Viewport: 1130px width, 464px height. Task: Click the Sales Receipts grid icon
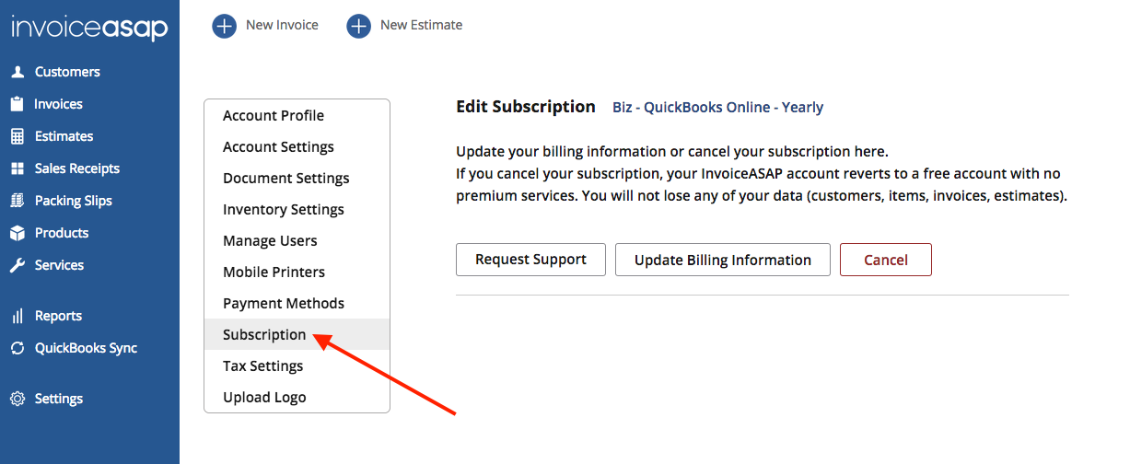pos(17,168)
